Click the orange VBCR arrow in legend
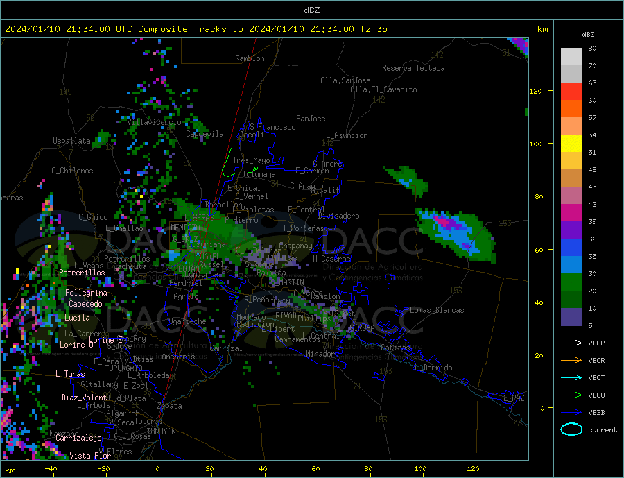 coord(571,361)
